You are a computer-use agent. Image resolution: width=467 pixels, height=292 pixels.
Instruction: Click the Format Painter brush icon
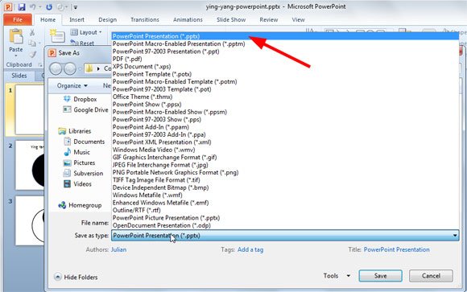coord(33,54)
